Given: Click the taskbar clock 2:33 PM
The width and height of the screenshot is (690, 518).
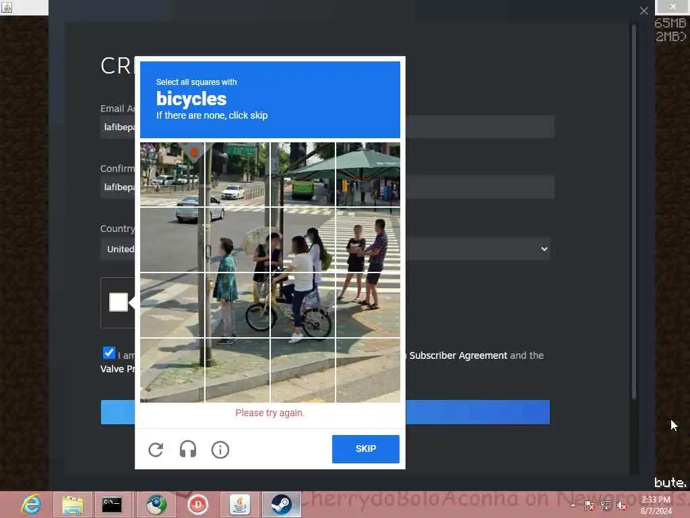Looking at the screenshot, I should pos(656,500).
